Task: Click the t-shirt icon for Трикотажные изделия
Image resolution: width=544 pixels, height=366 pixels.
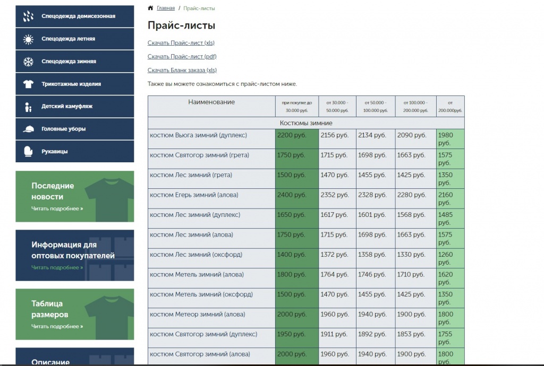Action: 28,84
